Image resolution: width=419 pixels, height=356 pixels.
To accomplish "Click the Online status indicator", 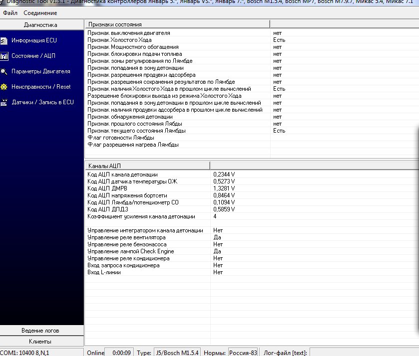I will [95, 353].
